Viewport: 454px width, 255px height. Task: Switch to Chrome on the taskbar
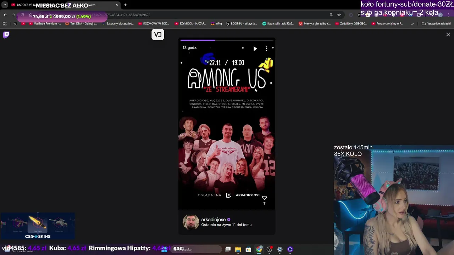[x=259, y=249]
